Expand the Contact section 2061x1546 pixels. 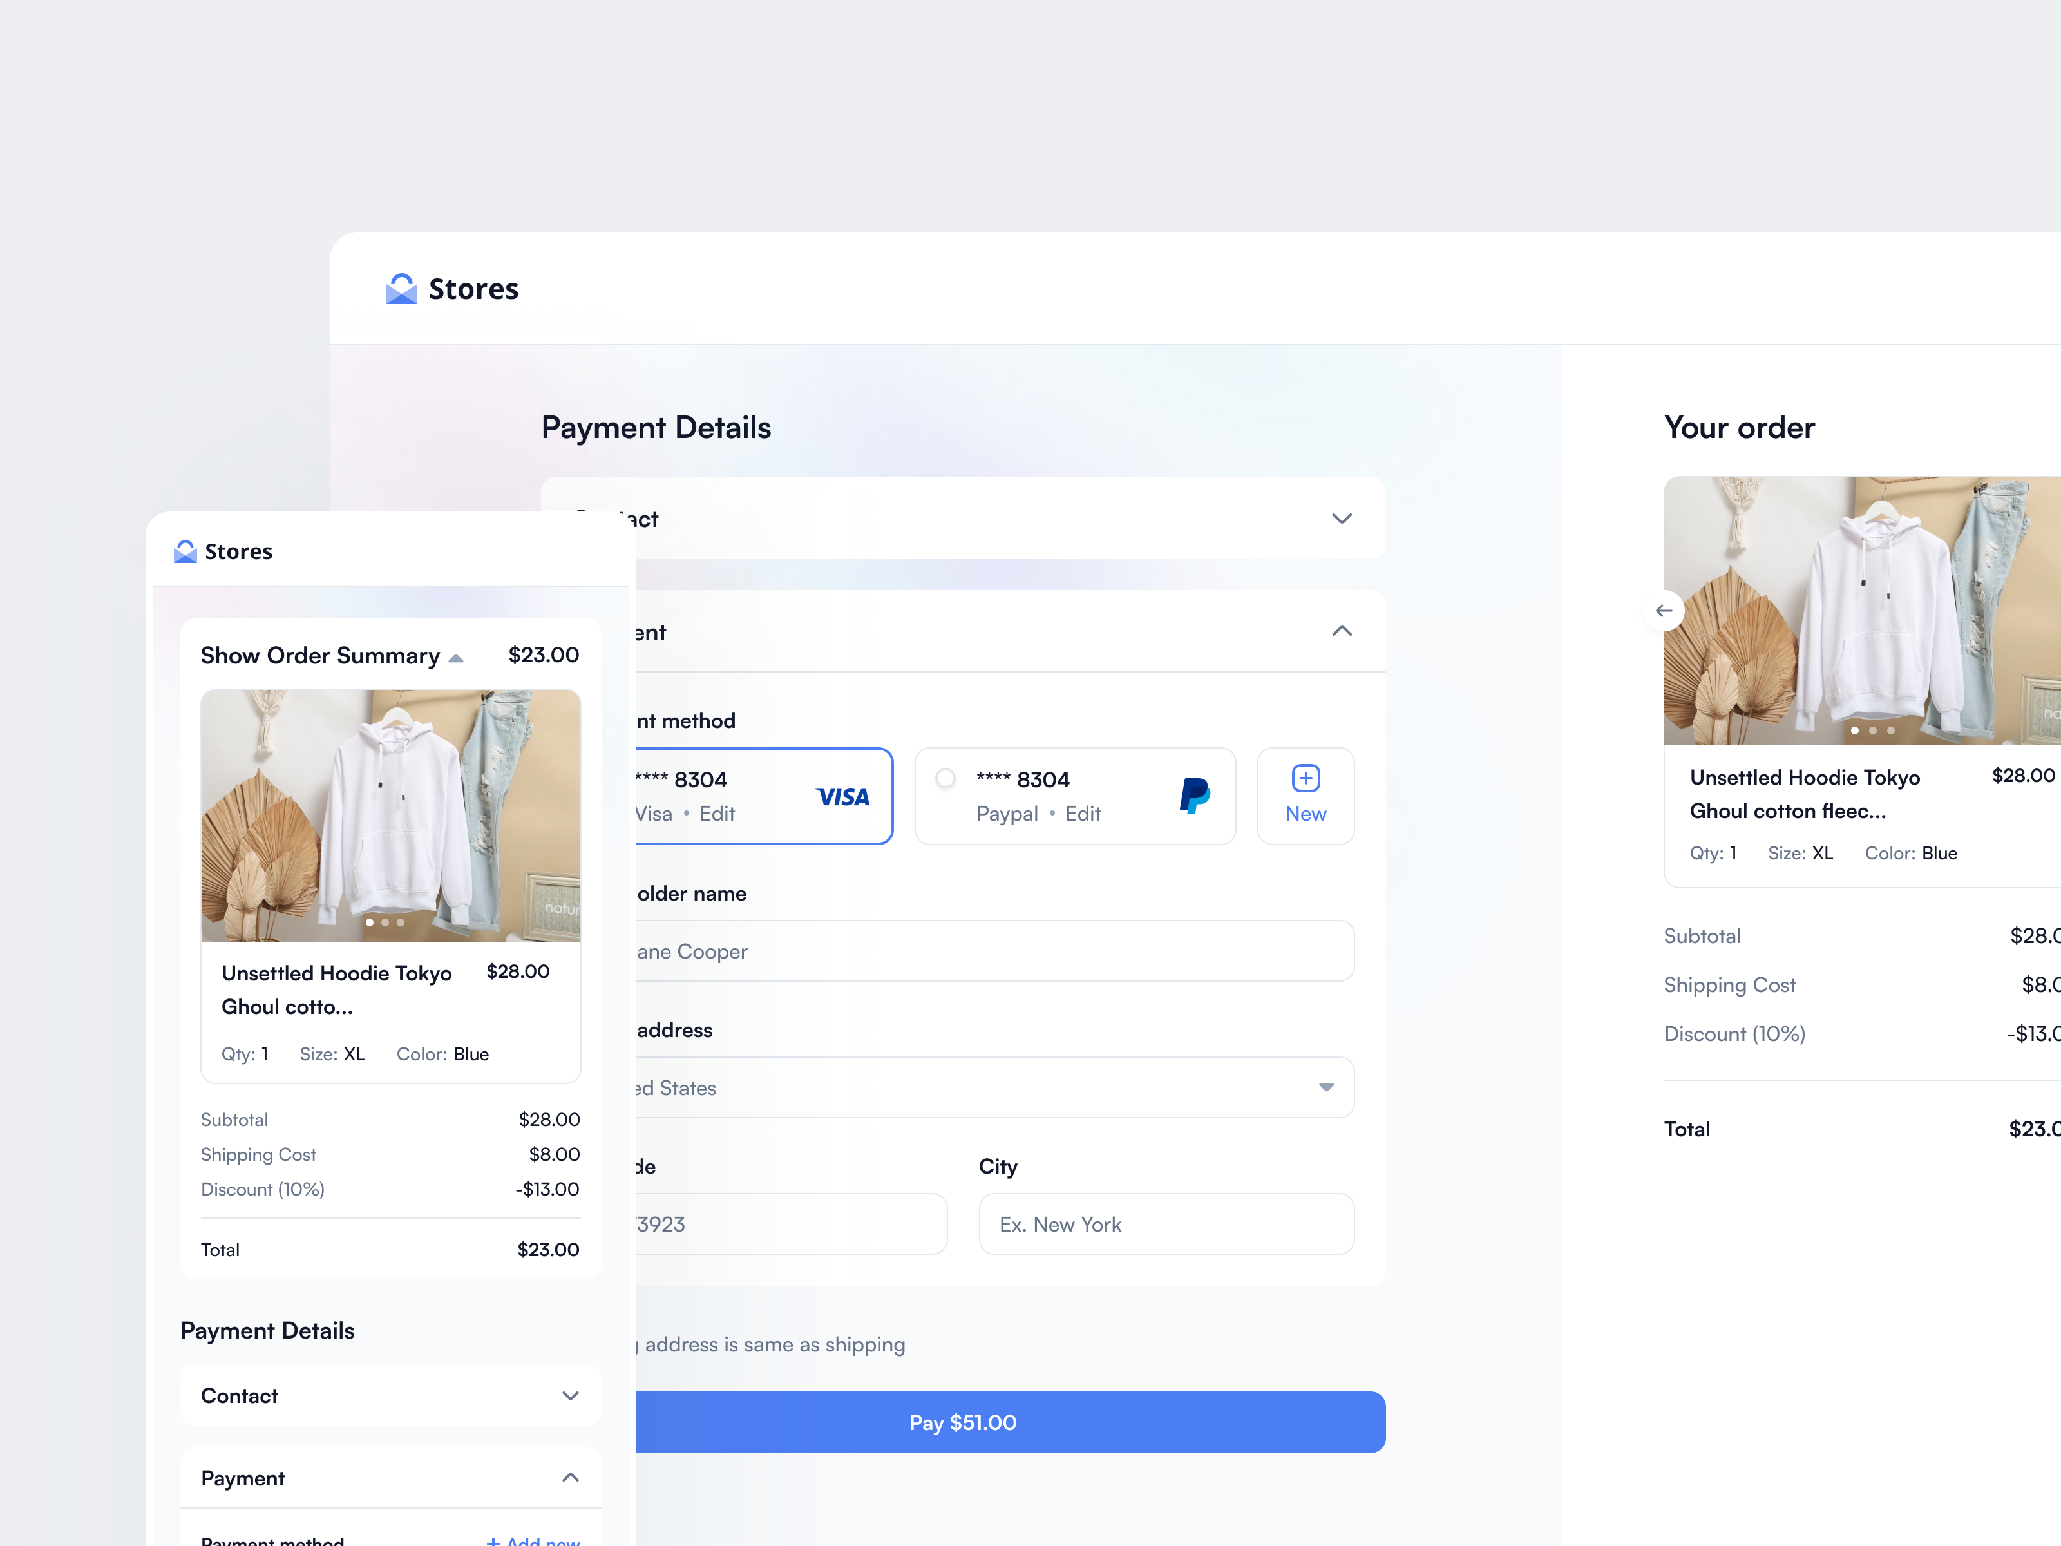(x=1342, y=518)
